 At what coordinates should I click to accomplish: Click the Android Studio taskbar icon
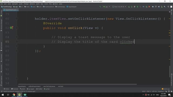[19, 95]
